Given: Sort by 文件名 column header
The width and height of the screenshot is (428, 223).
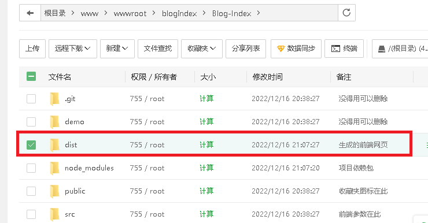Looking at the screenshot, I should point(60,77).
